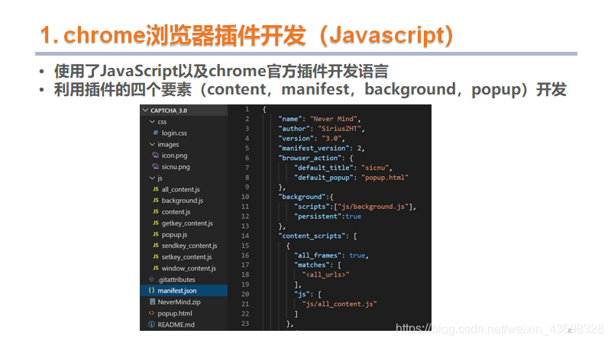The height and width of the screenshot is (343, 611).
Task: Collapse the images folder chevron
Action: tap(152, 144)
